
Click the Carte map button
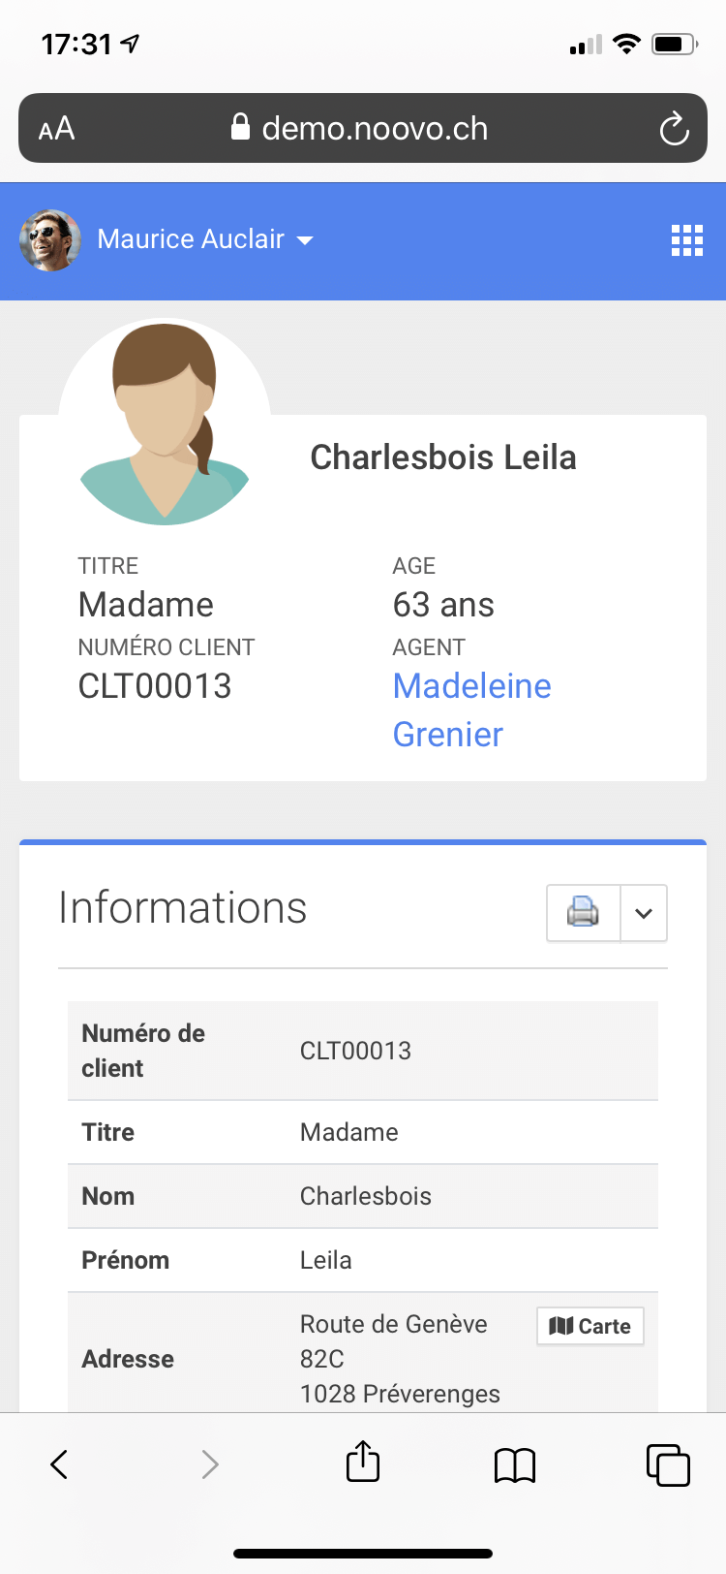click(590, 1326)
